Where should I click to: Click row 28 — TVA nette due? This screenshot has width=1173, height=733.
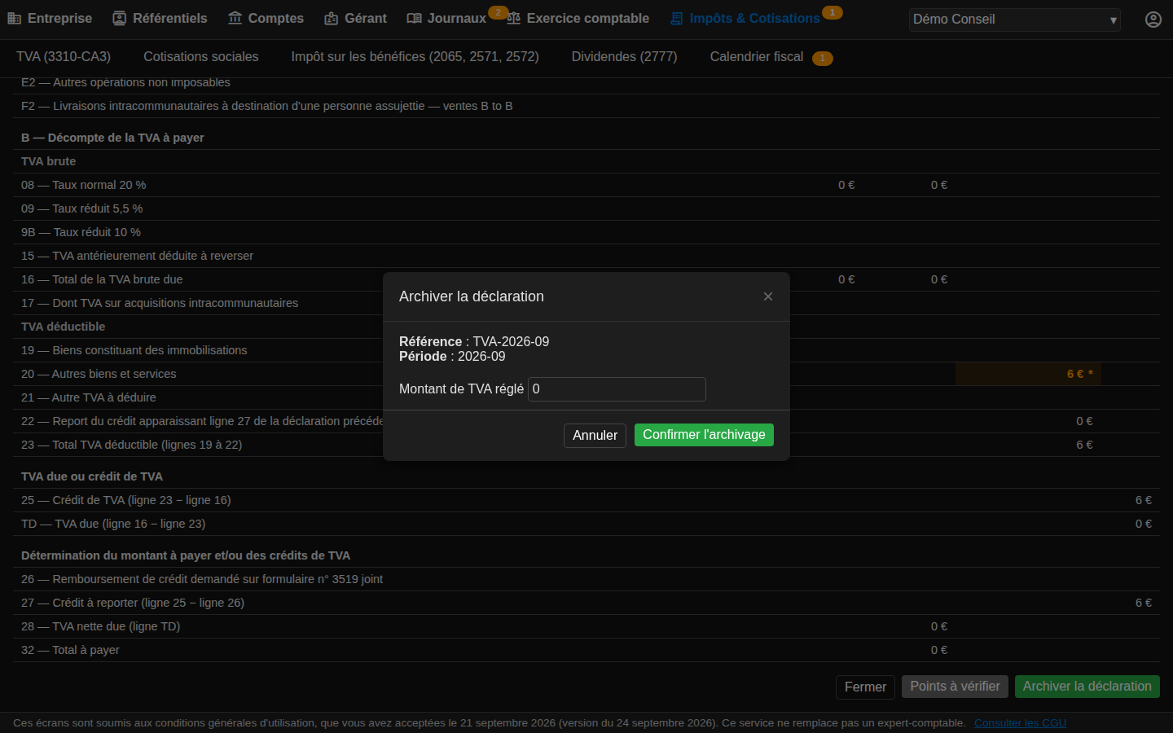[x=586, y=626]
